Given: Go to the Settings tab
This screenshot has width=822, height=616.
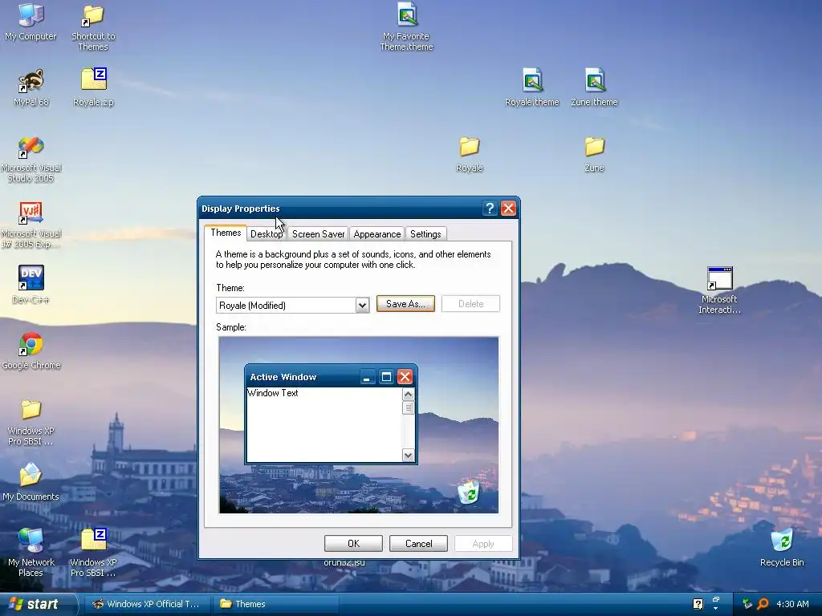Looking at the screenshot, I should [425, 234].
